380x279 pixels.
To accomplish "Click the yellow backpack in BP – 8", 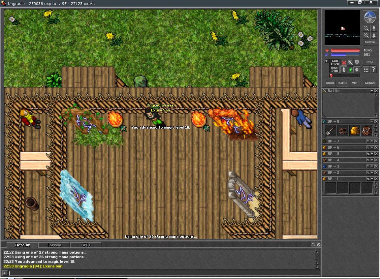I will [x=355, y=131].
